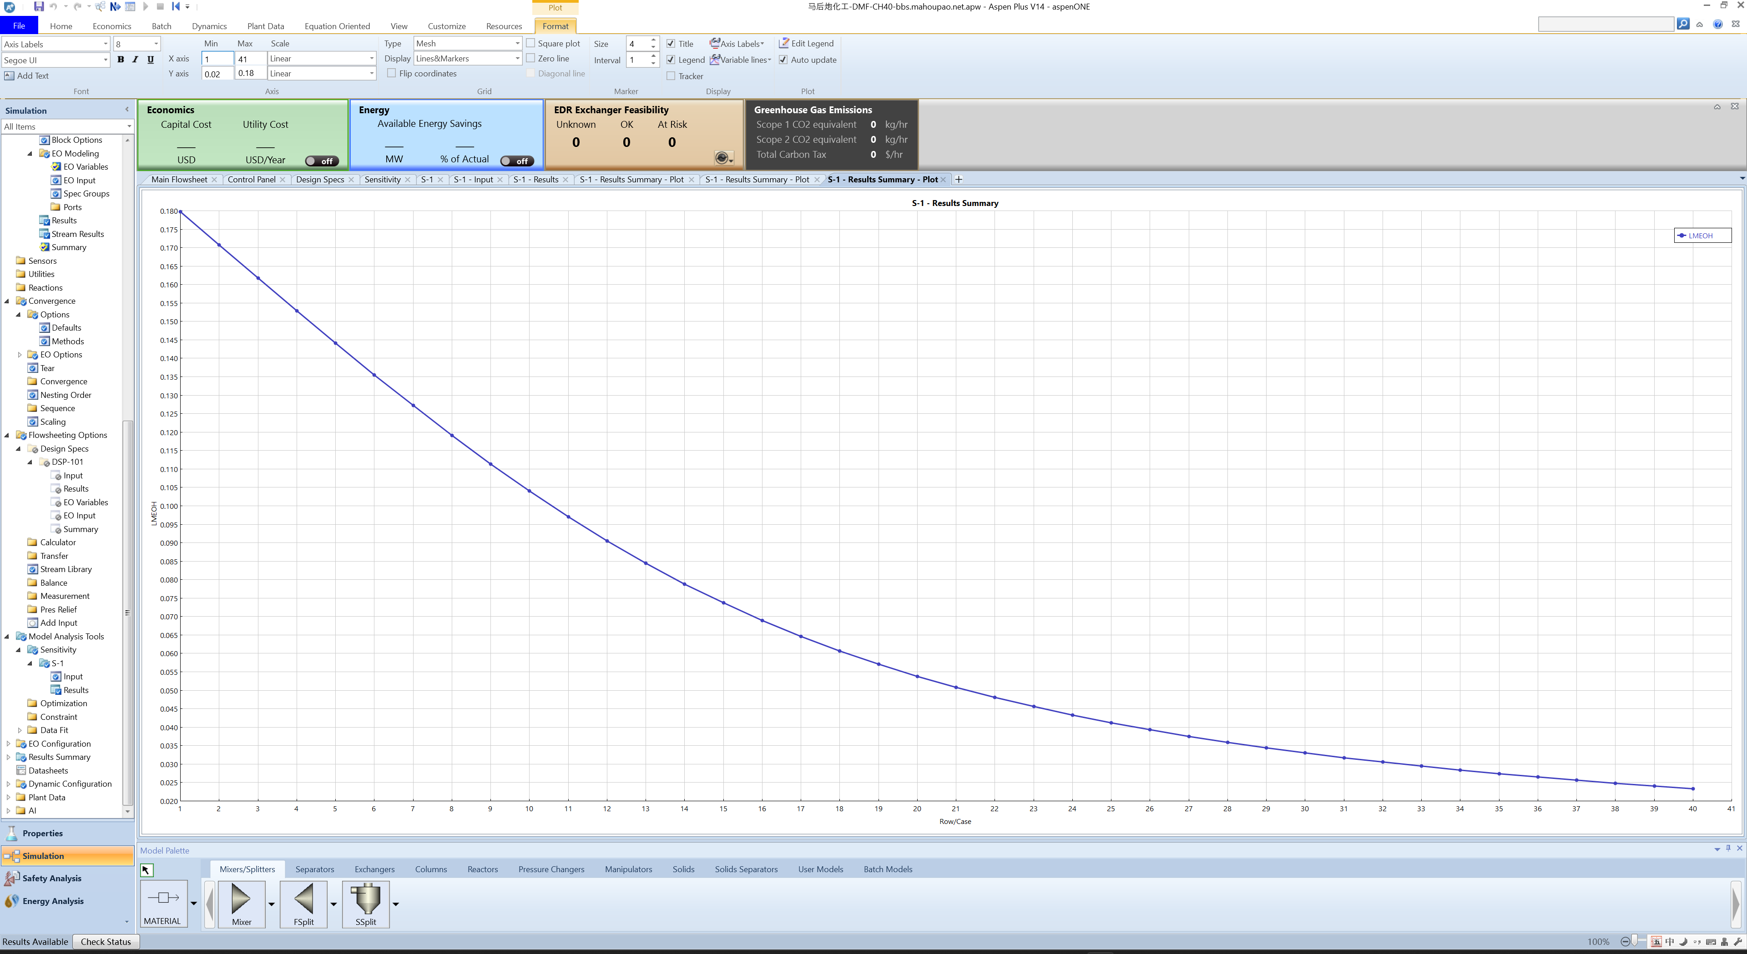Enable the Square plot checkbox
The width and height of the screenshot is (1747, 954).
tap(531, 43)
